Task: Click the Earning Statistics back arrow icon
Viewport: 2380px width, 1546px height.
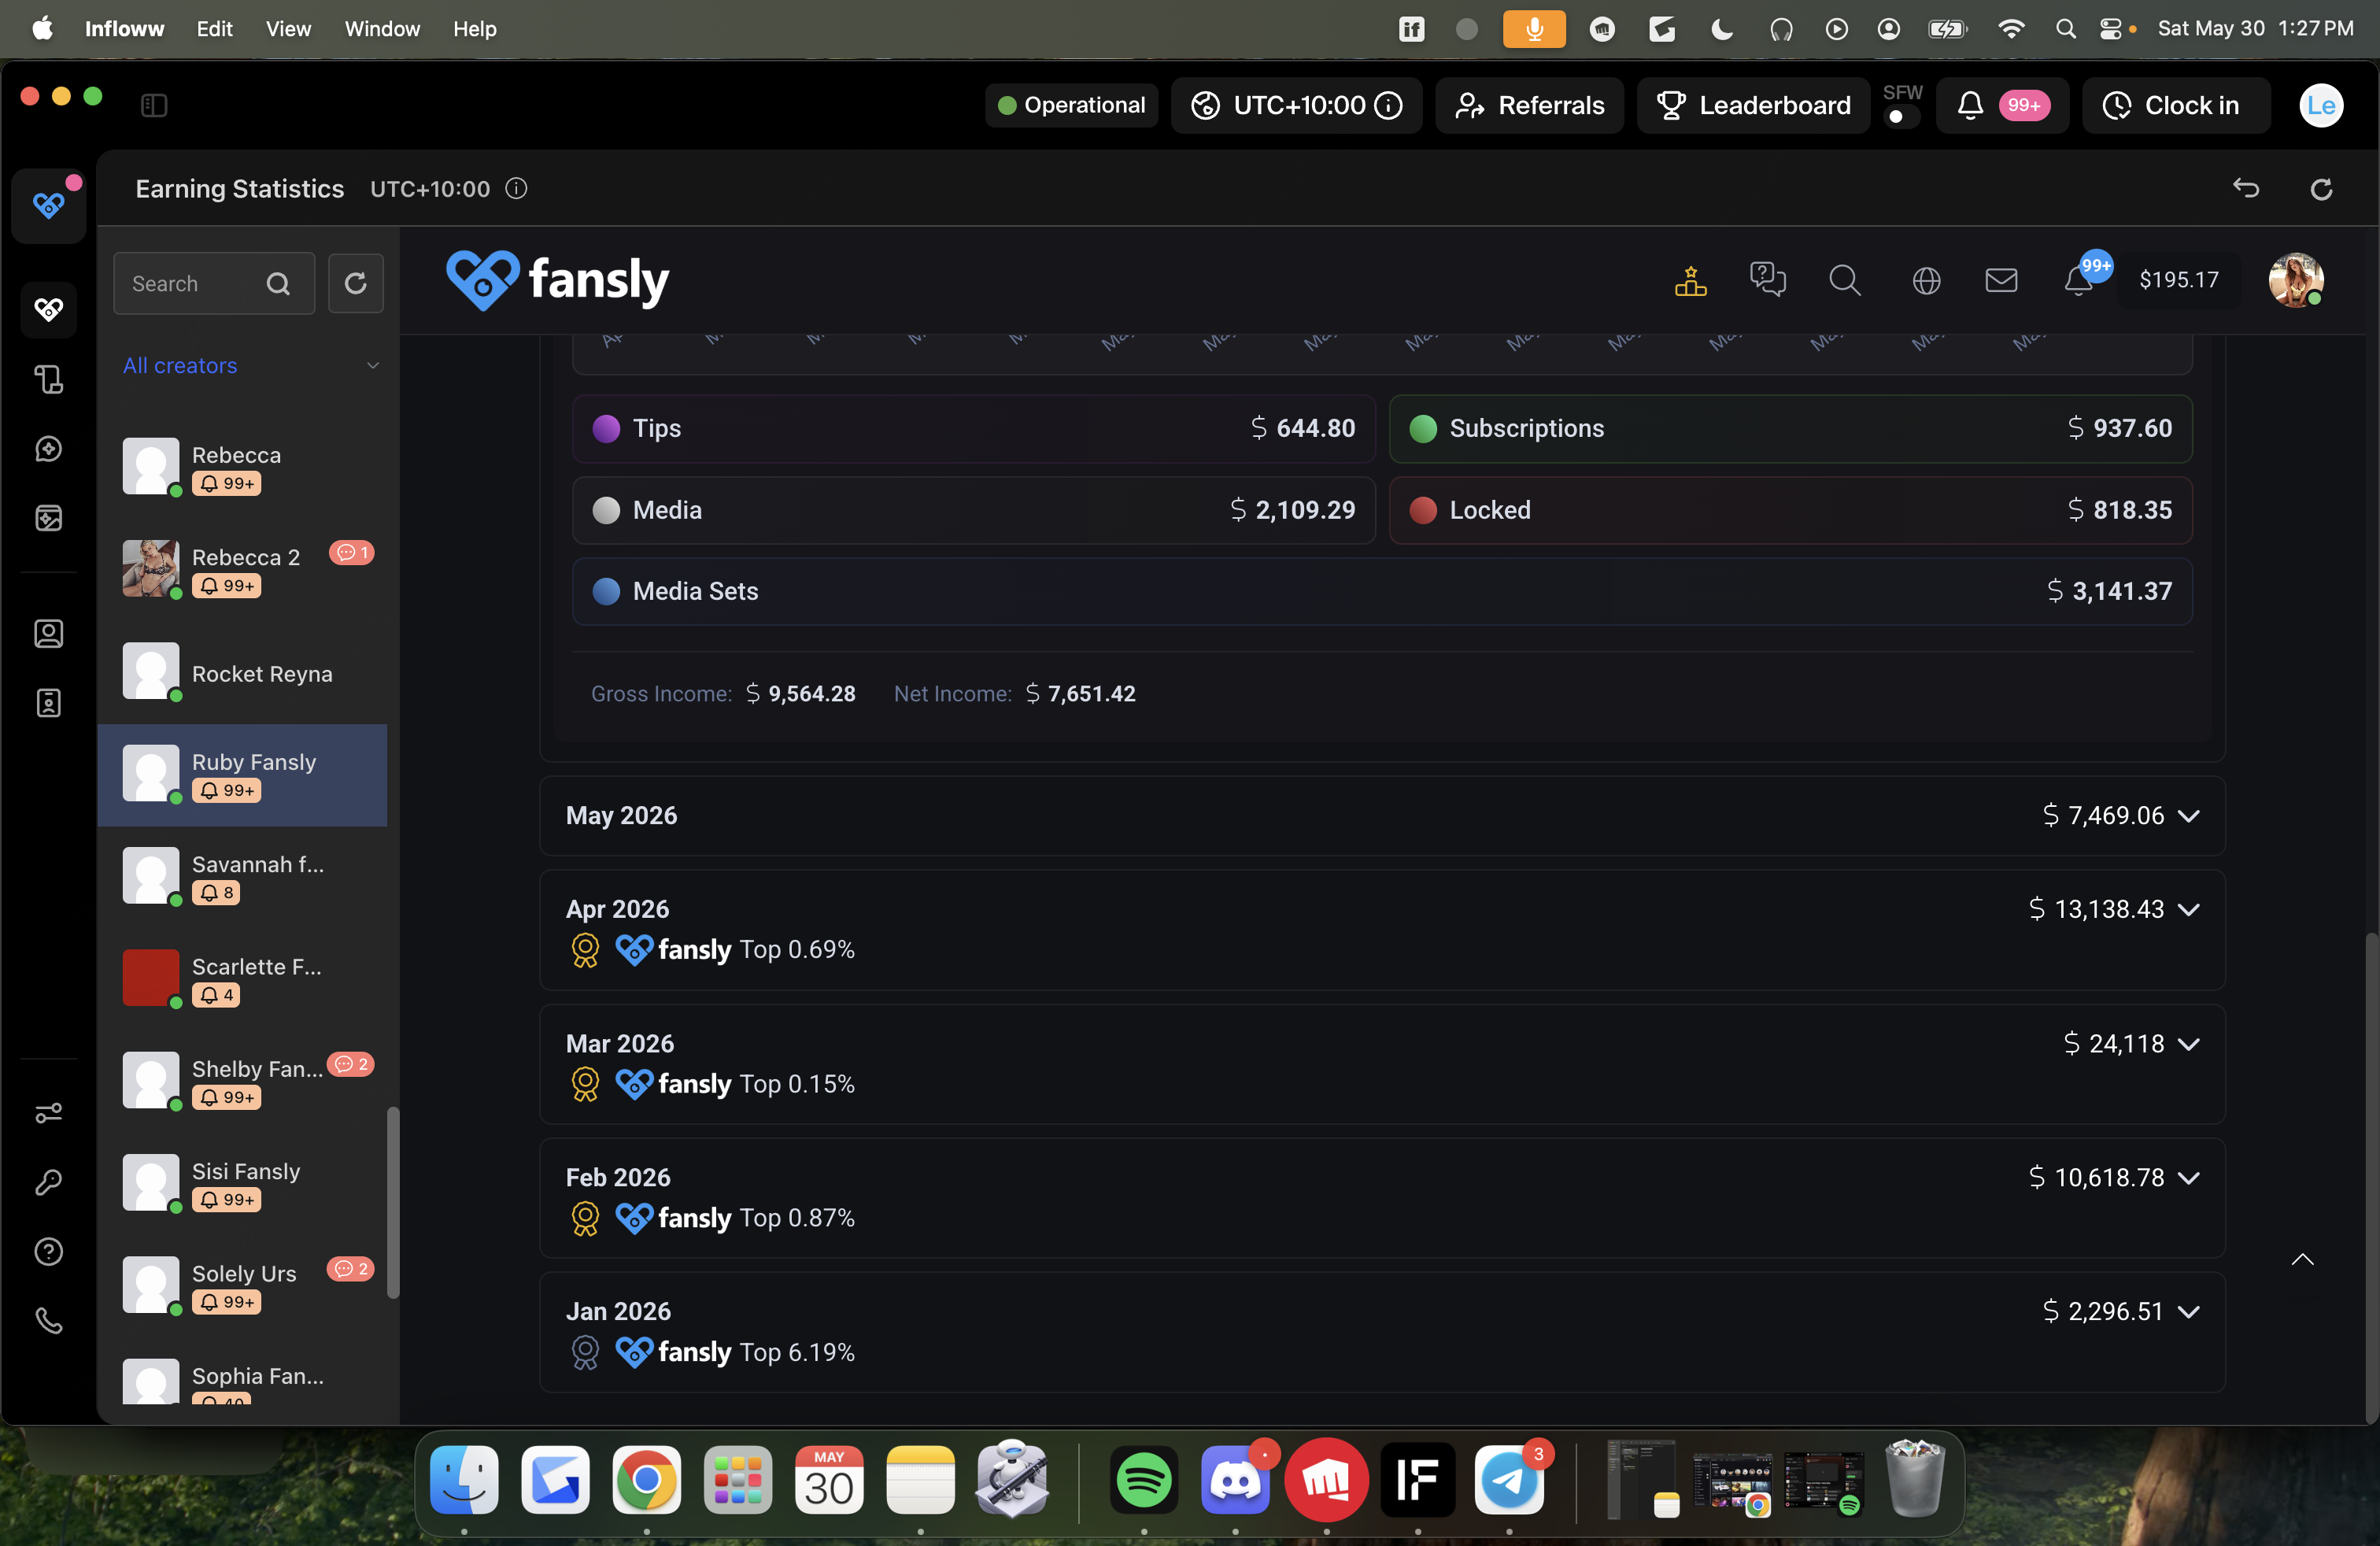Action: coord(2246,188)
